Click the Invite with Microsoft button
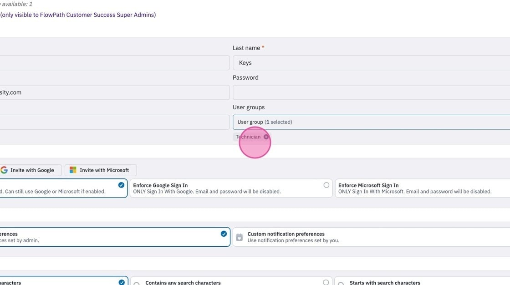This screenshot has width=510, height=285. click(101, 170)
